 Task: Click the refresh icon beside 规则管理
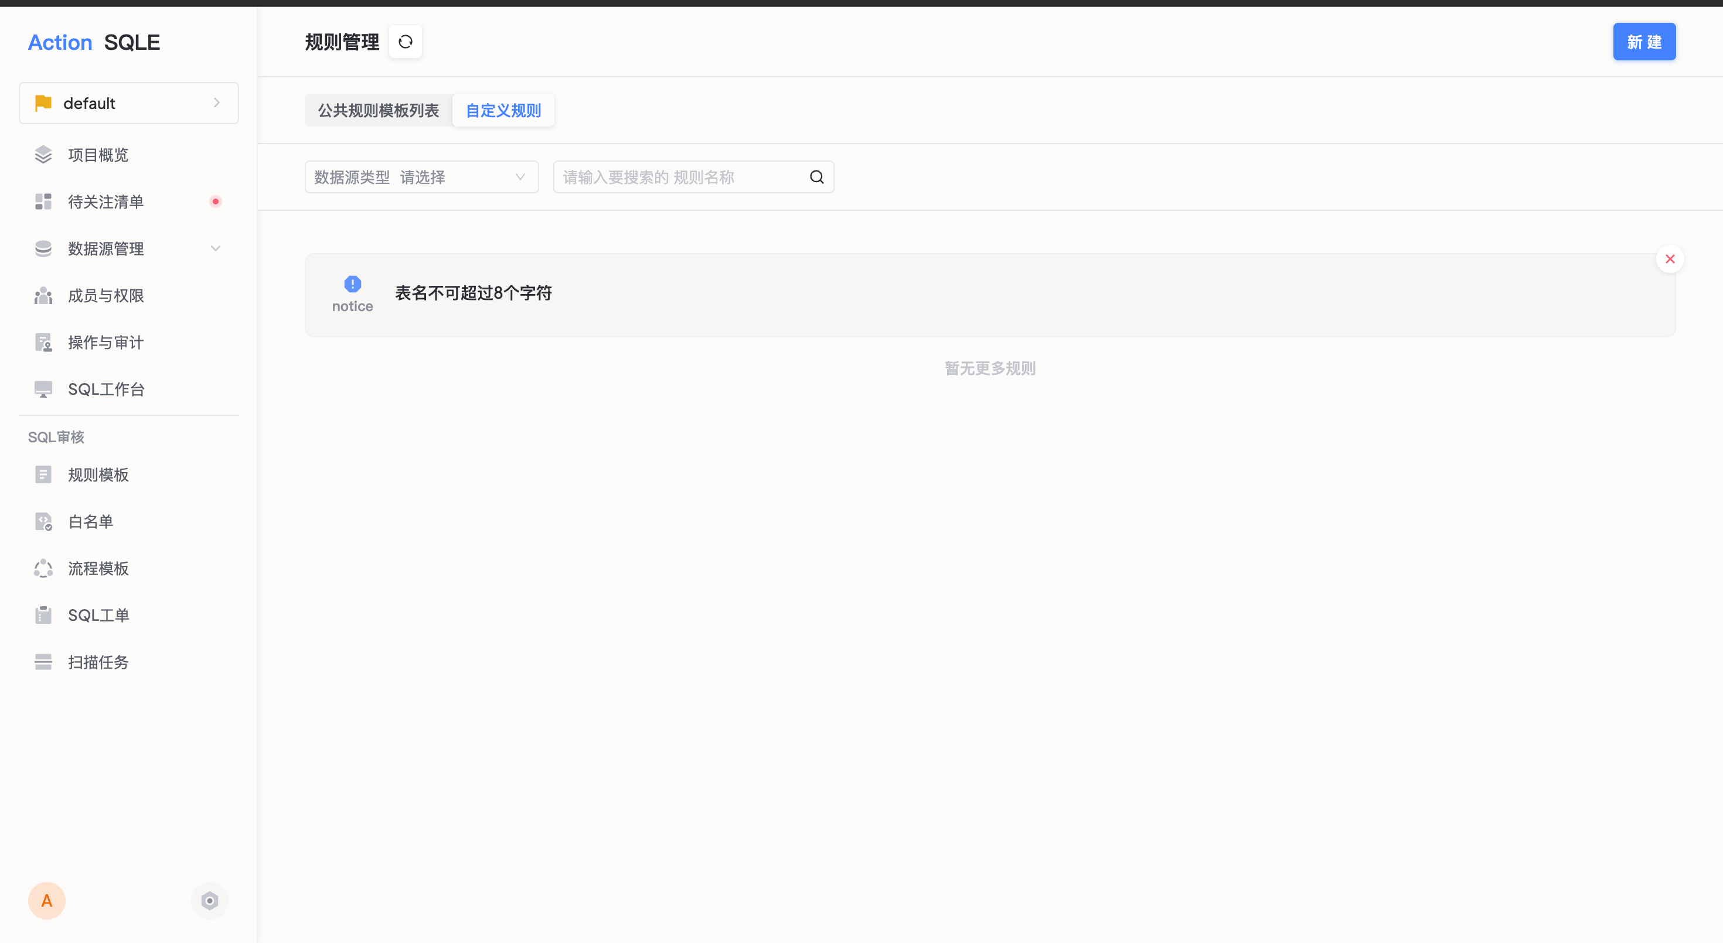(406, 42)
